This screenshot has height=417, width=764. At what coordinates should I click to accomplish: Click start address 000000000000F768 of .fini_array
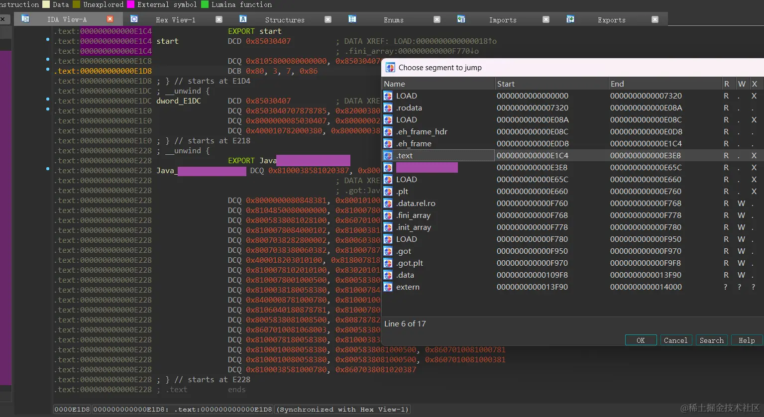(532, 215)
